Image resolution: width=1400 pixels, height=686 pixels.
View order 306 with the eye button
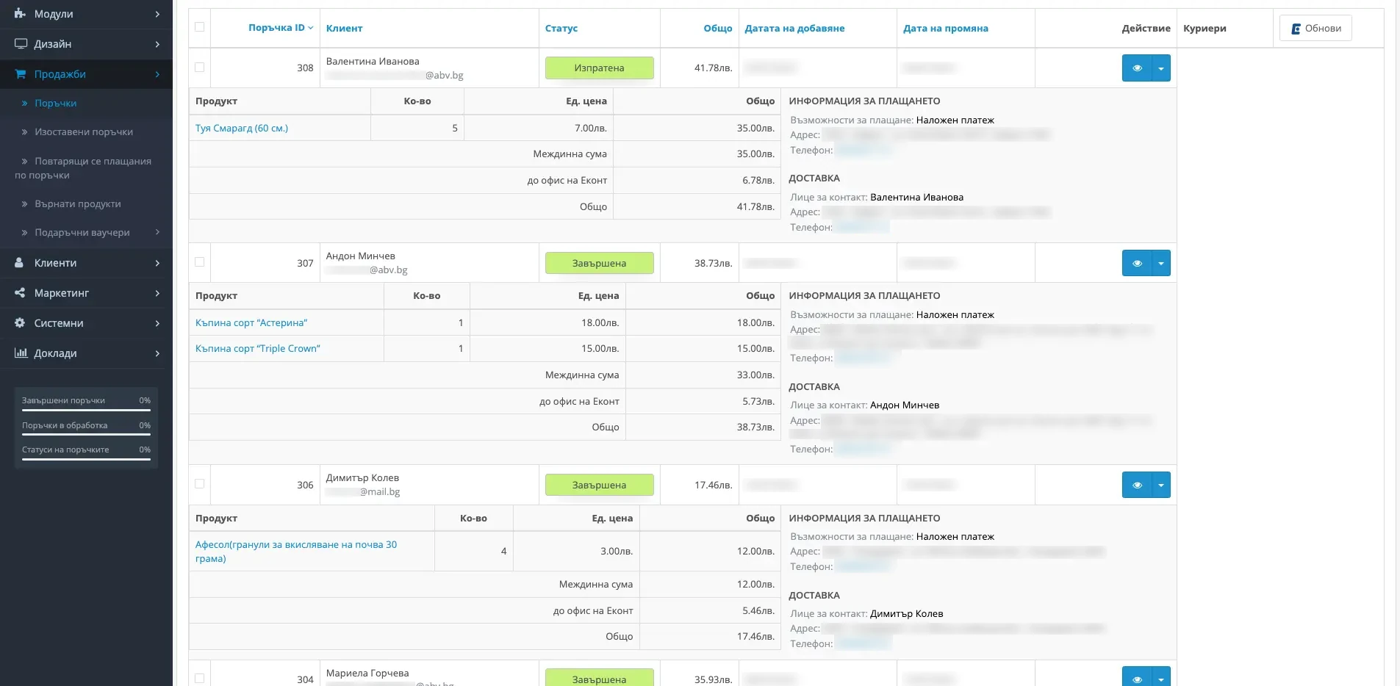coord(1137,485)
